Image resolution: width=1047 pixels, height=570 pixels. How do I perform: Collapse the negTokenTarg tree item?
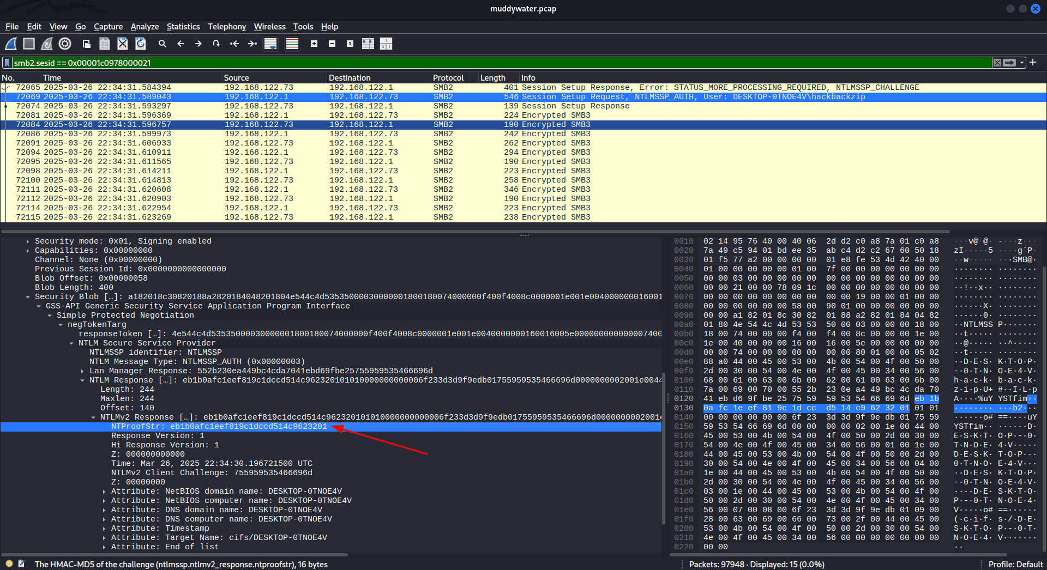pyautogui.click(x=61, y=324)
